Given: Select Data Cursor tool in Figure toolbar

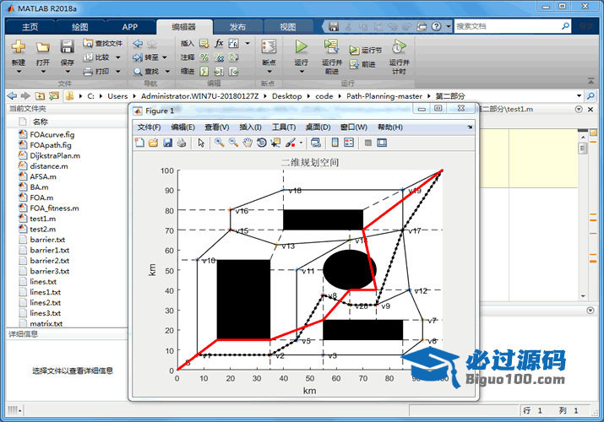Looking at the screenshot, I should tap(275, 143).
